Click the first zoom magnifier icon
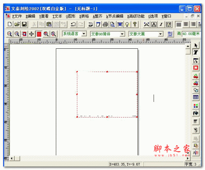Screen dimensions: 205x170 pos(10,34)
